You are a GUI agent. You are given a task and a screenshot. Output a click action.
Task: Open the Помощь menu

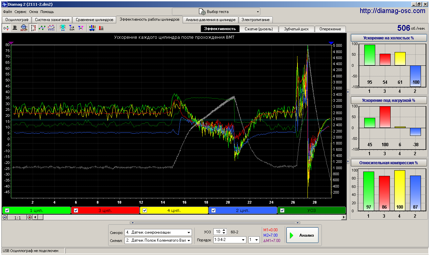[47, 12]
